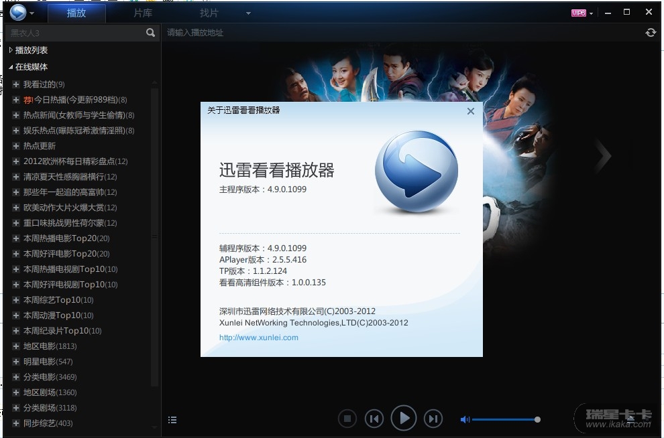Click the sidebar vertical scrollbar
Screen dimensions: 664x438
pos(154,237)
